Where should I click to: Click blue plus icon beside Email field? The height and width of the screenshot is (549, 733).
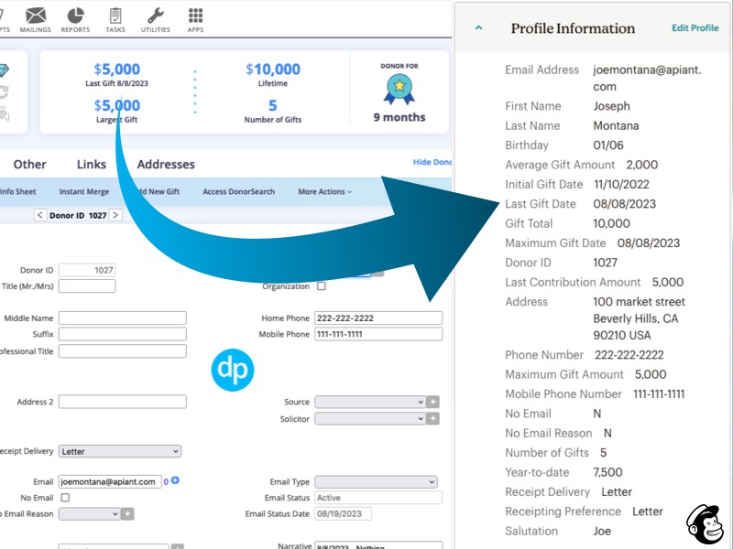175,480
